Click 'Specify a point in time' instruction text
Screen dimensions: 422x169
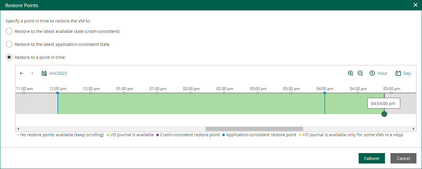click(x=48, y=21)
